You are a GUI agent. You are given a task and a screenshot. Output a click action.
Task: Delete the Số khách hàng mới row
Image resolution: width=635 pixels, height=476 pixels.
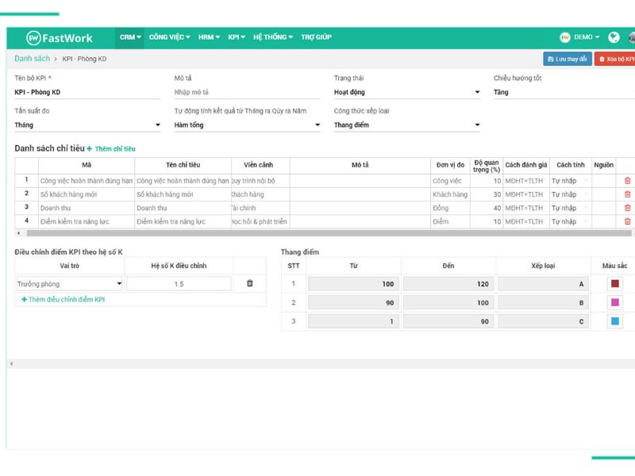coord(627,194)
